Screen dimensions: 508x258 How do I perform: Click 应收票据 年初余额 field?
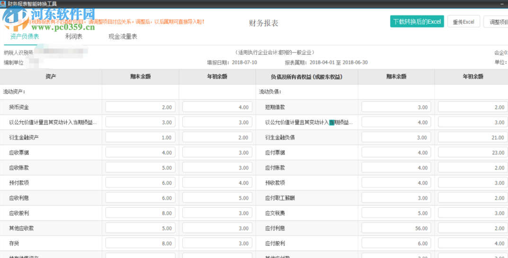tap(217, 152)
